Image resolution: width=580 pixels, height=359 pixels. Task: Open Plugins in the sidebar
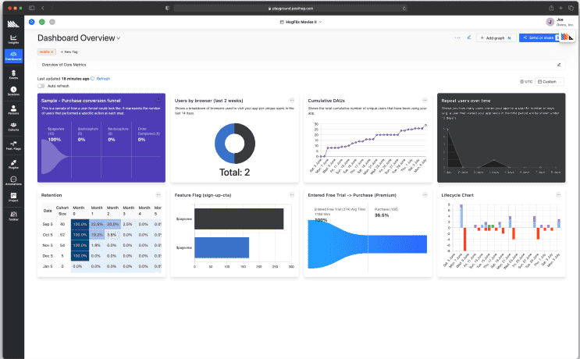click(13, 164)
